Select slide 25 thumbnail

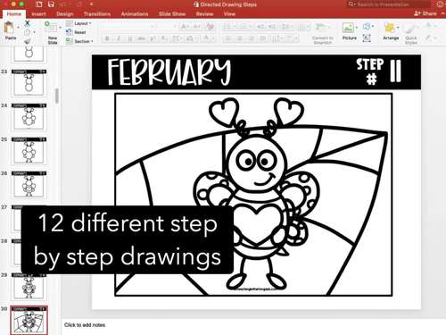point(29,150)
